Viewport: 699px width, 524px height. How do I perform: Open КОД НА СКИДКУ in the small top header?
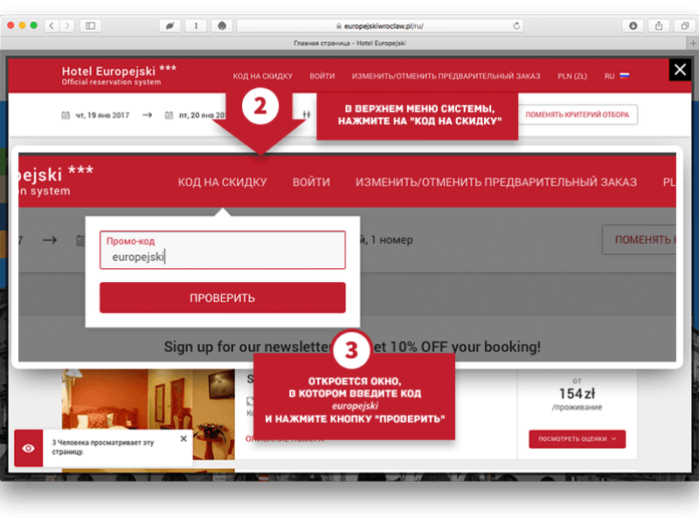(263, 76)
